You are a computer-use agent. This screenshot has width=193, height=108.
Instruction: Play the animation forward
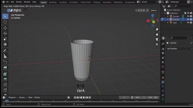(x=84, y=97)
